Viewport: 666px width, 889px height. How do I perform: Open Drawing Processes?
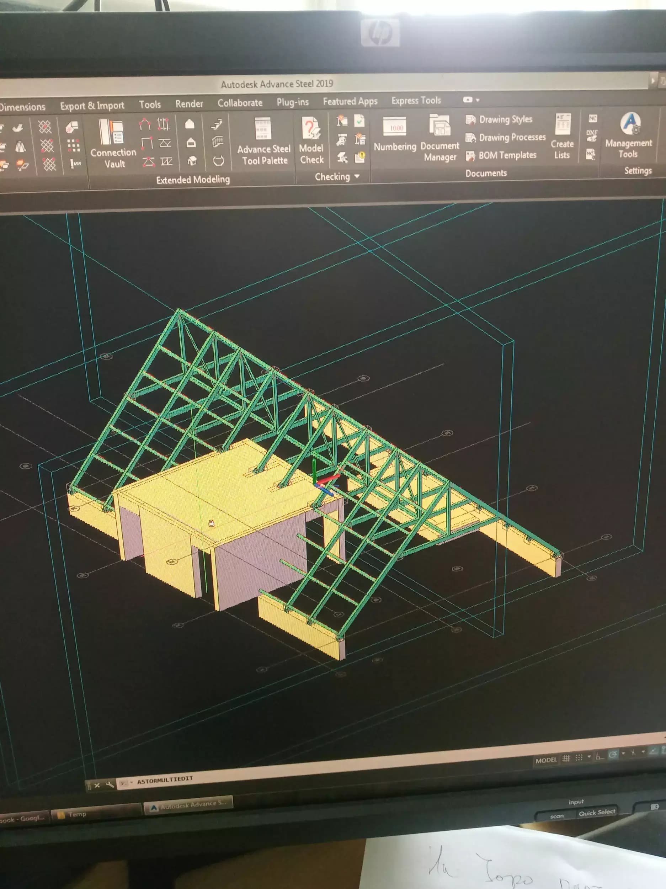click(506, 138)
